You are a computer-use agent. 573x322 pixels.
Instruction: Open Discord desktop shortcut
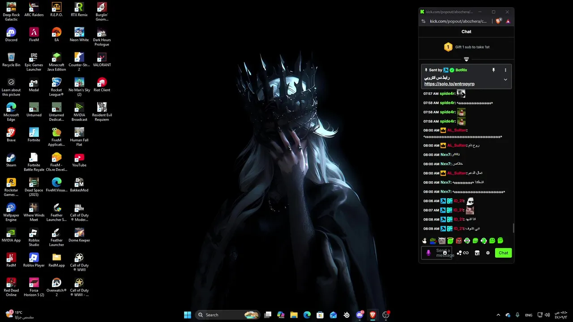point(11,34)
